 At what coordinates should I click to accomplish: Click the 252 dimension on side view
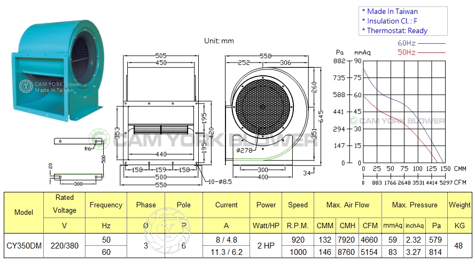(244, 63)
